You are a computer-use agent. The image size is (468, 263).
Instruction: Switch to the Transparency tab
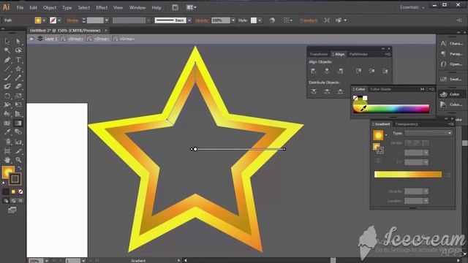click(x=407, y=124)
